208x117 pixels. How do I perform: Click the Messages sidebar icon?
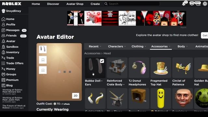[3, 30]
